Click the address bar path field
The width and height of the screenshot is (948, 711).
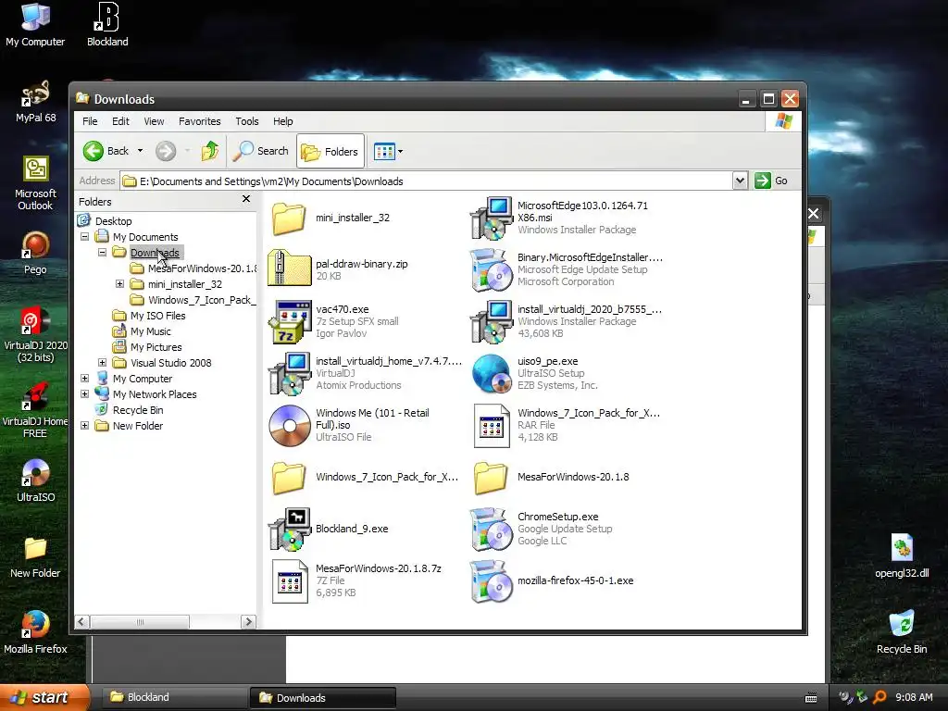point(427,181)
